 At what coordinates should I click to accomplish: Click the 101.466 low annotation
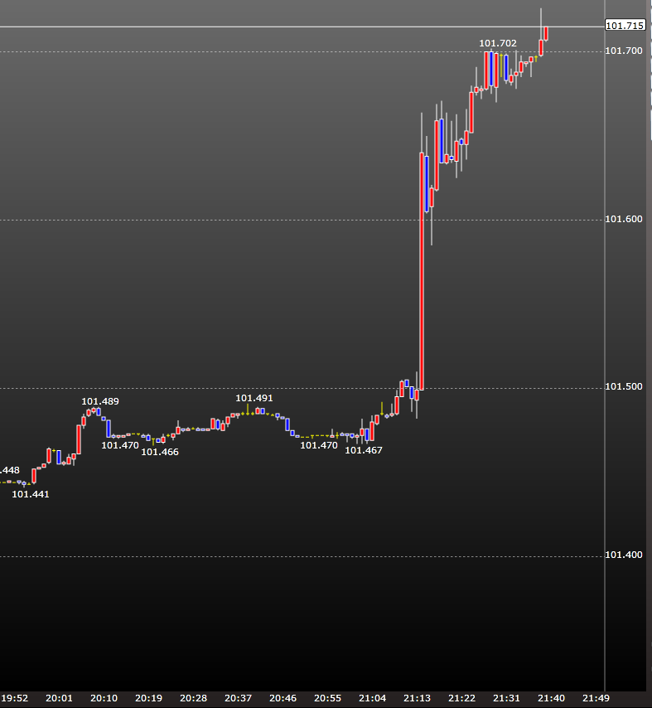160,452
